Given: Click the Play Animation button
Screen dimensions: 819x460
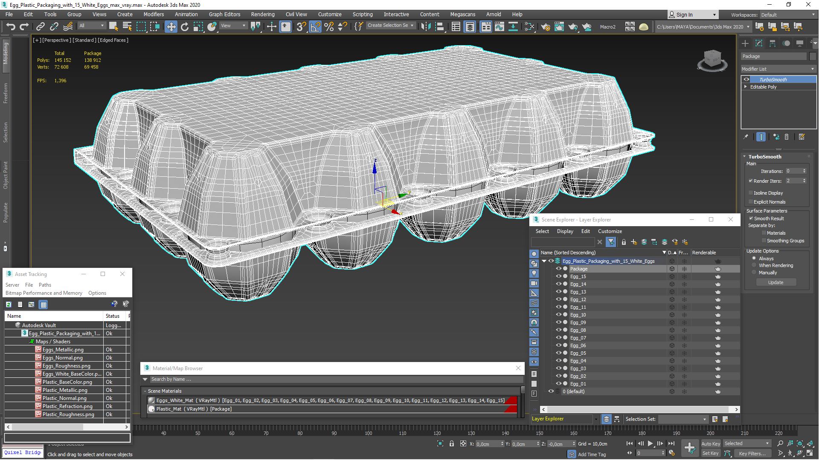Looking at the screenshot, I should (x=650, y=443).
